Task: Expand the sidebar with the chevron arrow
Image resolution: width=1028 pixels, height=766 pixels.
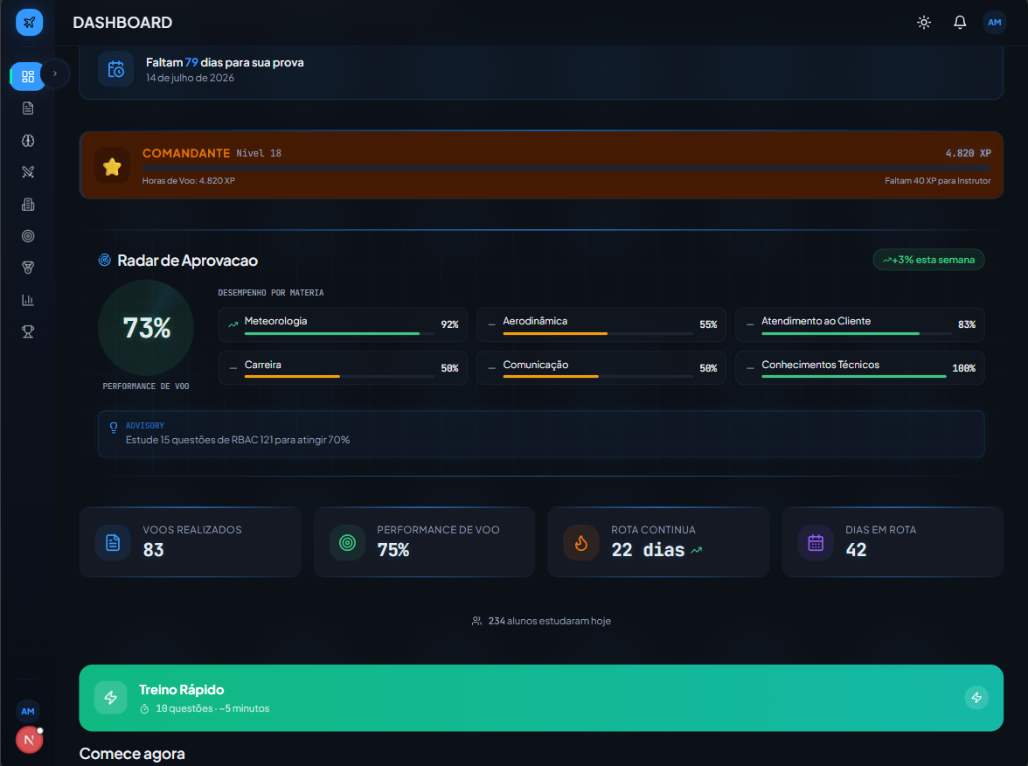Action: 55,73
